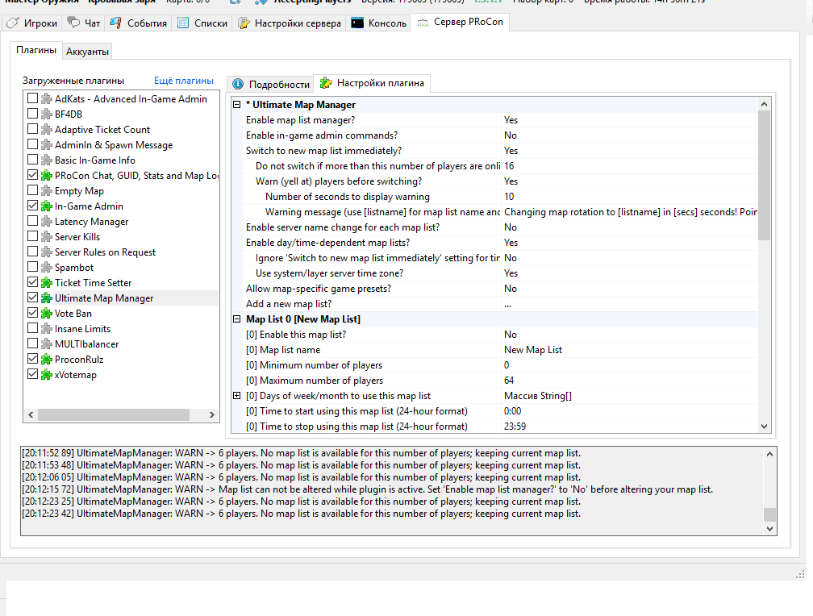
Task: Click the puzzle icon next to ProconRulz
Action: [46, 360]
